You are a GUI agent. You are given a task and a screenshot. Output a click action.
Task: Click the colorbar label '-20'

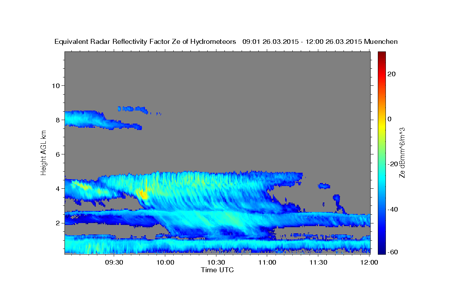point(393,164)
